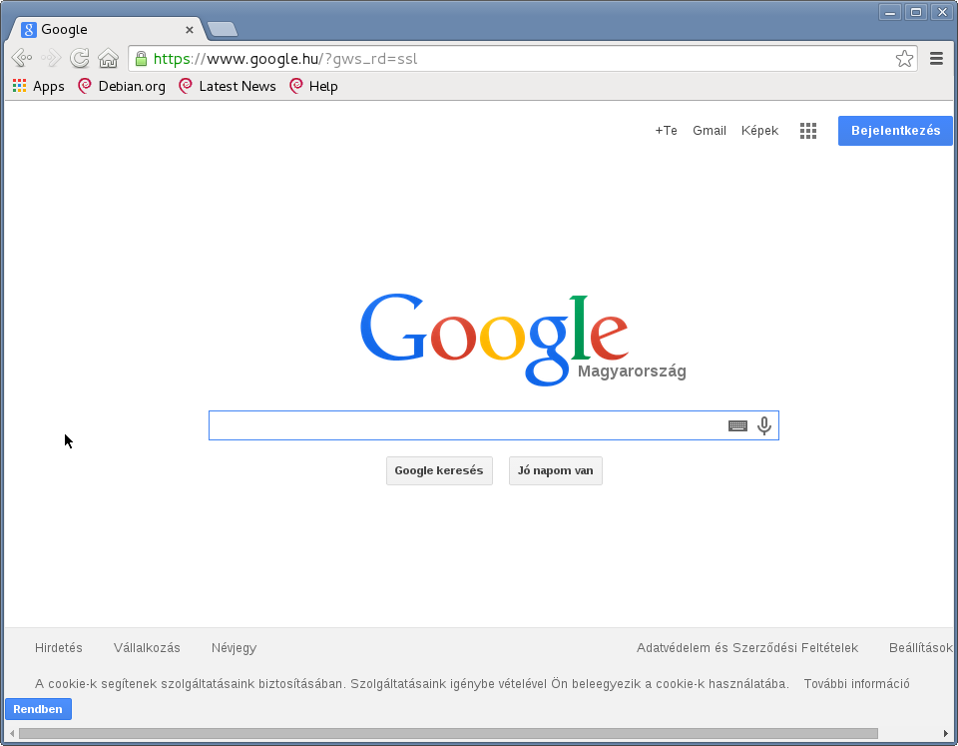The height and width of the screenshot is (746, 958).
Task: Close the browser window
Action: (942, 12)
